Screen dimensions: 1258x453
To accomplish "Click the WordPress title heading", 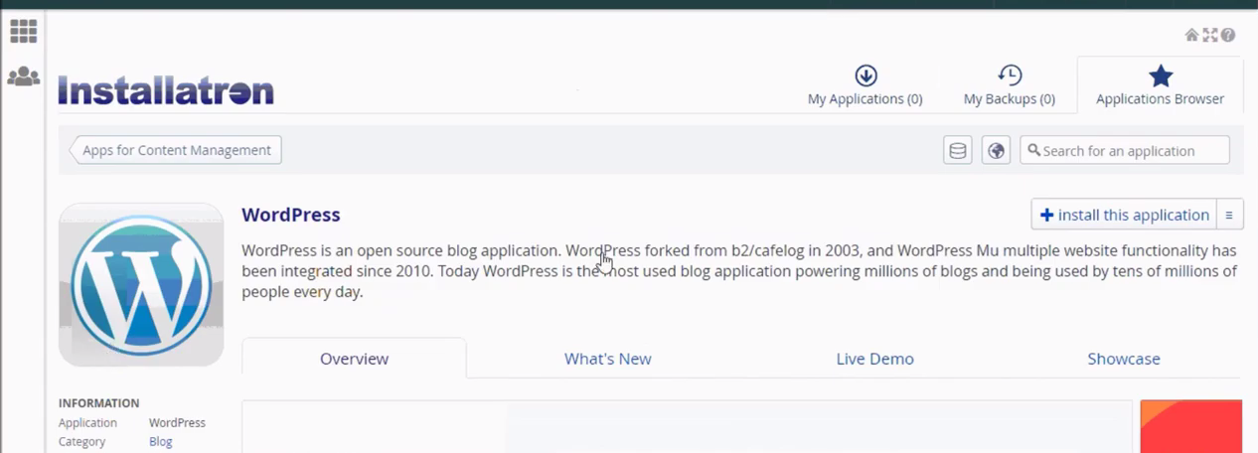I will coord(291,215).
